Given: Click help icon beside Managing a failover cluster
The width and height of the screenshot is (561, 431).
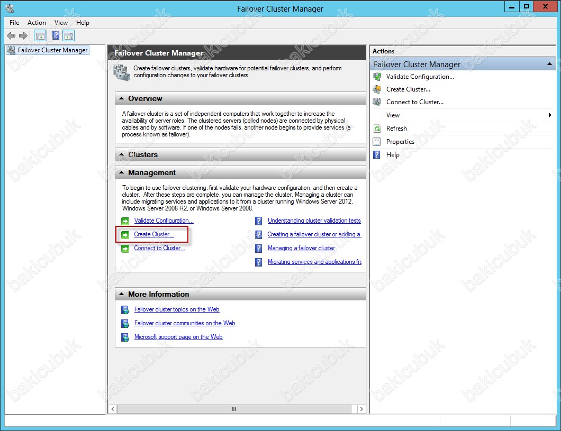Looking at the screenshot, I should pyautogui.click(x=259, y=249).
